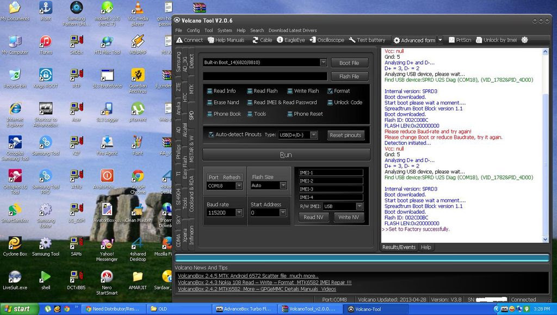The width and height of the screenshot is (557, 315).
Task: Select Kingo ROOT desktop shortcut
Action: [46, 78]
